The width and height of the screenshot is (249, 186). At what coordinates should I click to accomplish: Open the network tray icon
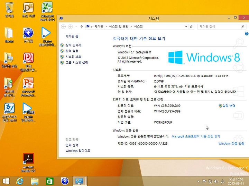click(210, 181)
